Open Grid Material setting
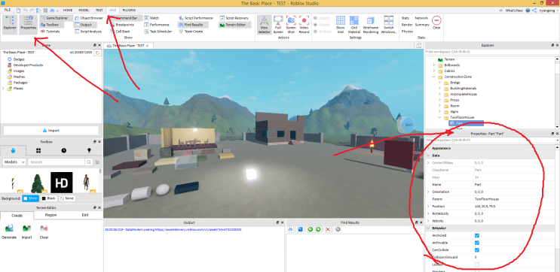This screenshot has height=272, width=560. (x=354, y=25)
